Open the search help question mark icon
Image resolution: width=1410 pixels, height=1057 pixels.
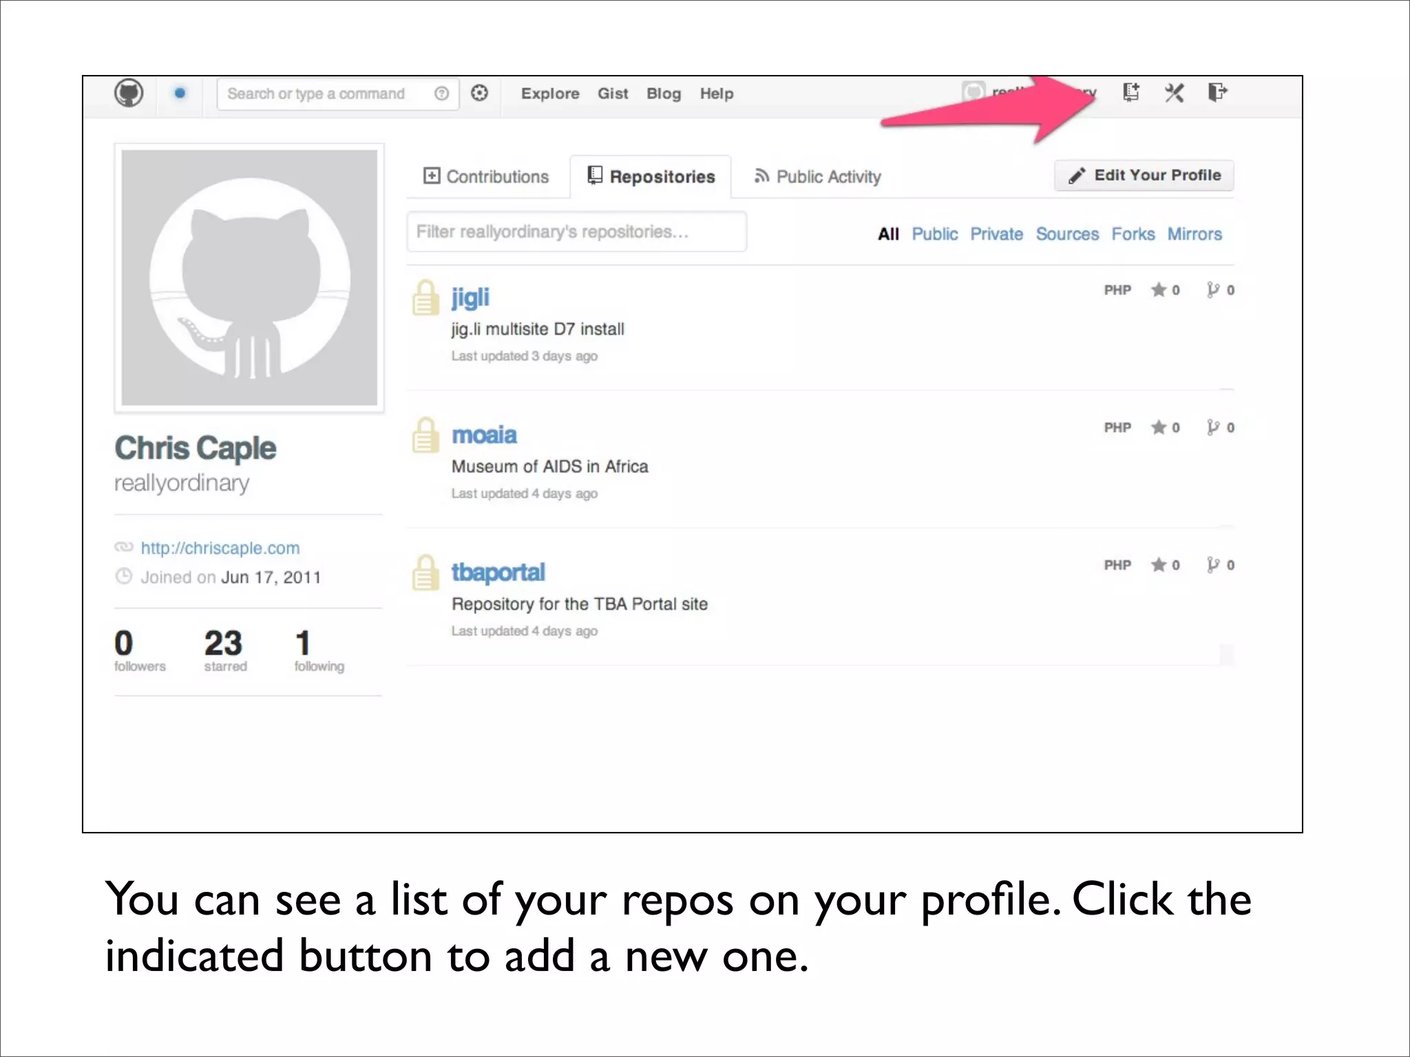tap(442, 94)
